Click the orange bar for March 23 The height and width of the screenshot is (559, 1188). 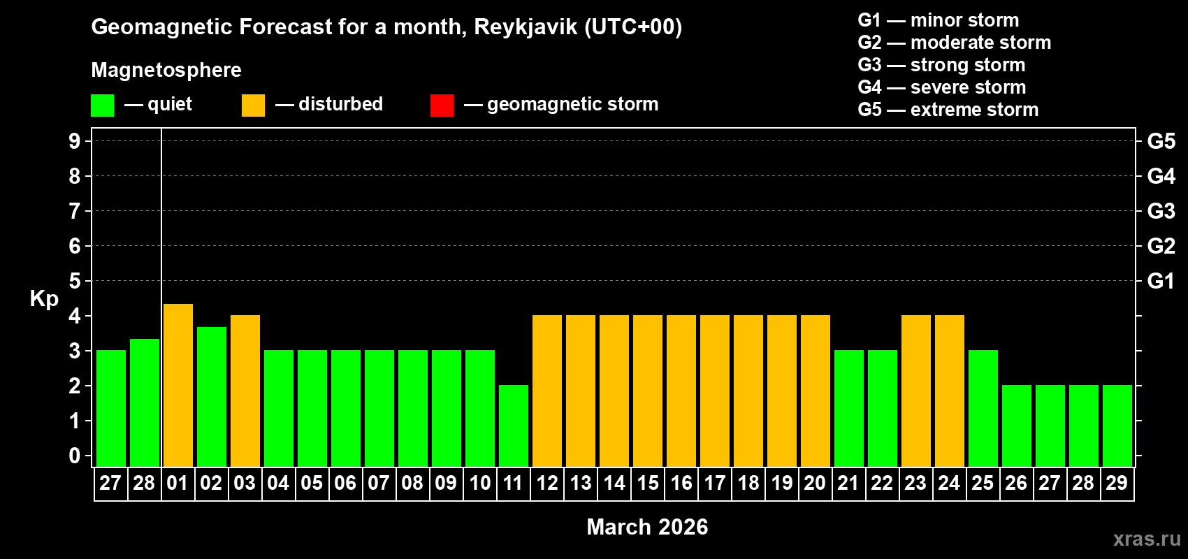click(x=916, y=391)
